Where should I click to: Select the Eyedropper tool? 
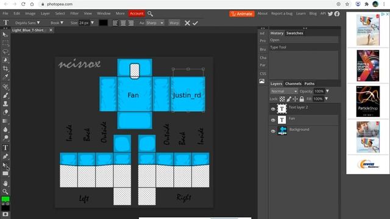(5, 77)
